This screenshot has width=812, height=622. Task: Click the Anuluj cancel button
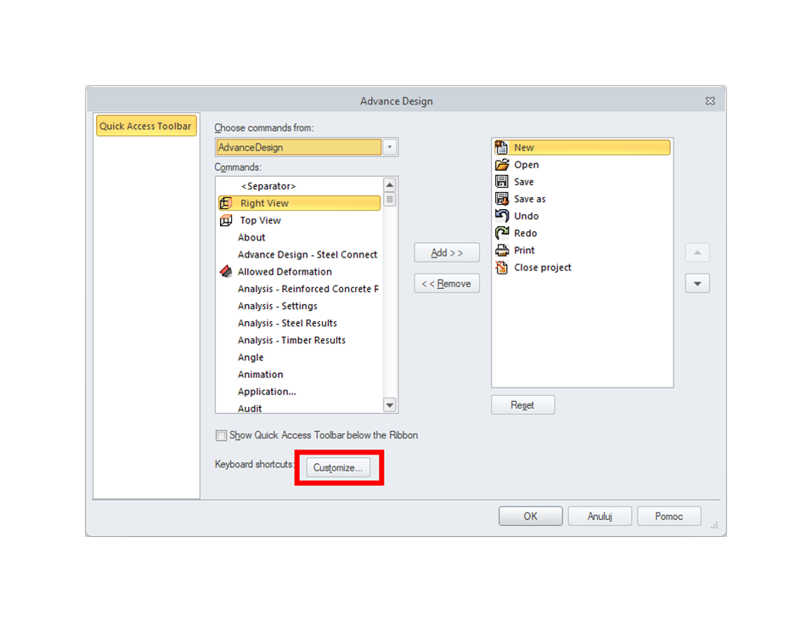pos(600,517)
